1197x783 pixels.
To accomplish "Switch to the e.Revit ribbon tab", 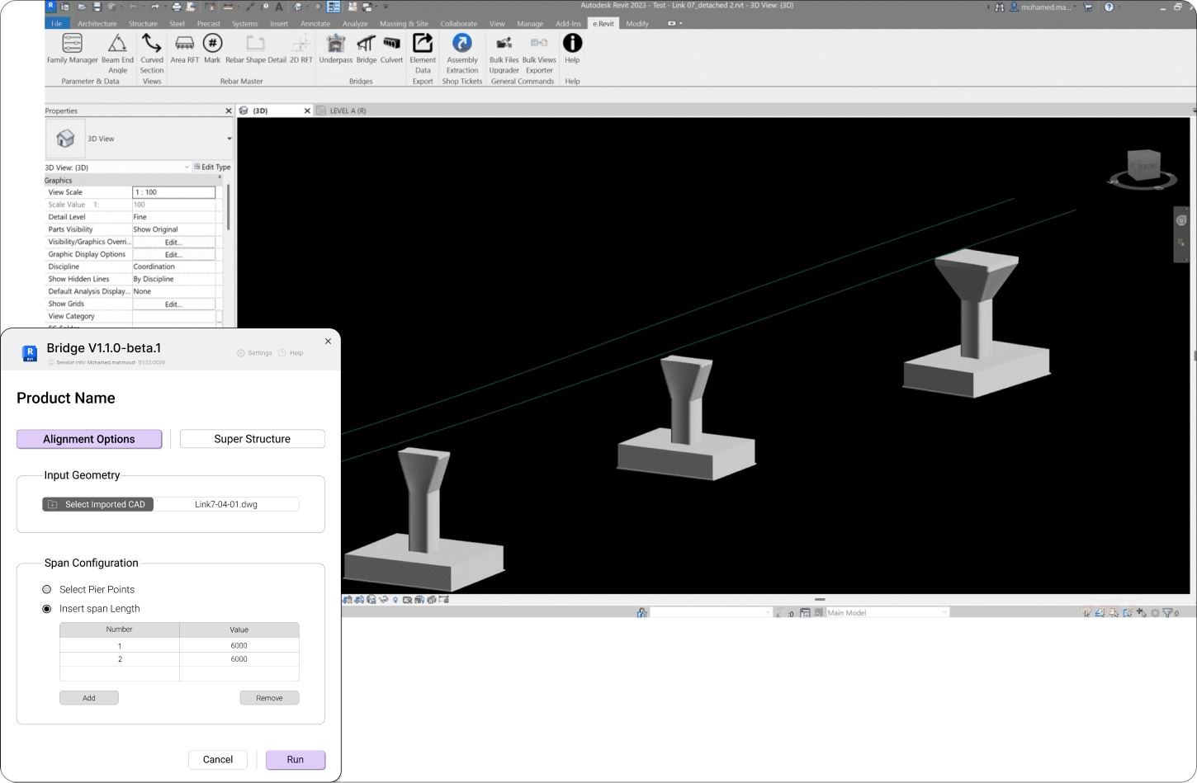I will point(603,23).
